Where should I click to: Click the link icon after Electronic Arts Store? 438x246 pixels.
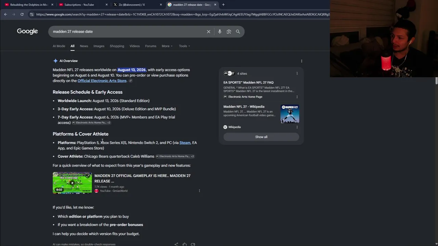coord(130,81)
